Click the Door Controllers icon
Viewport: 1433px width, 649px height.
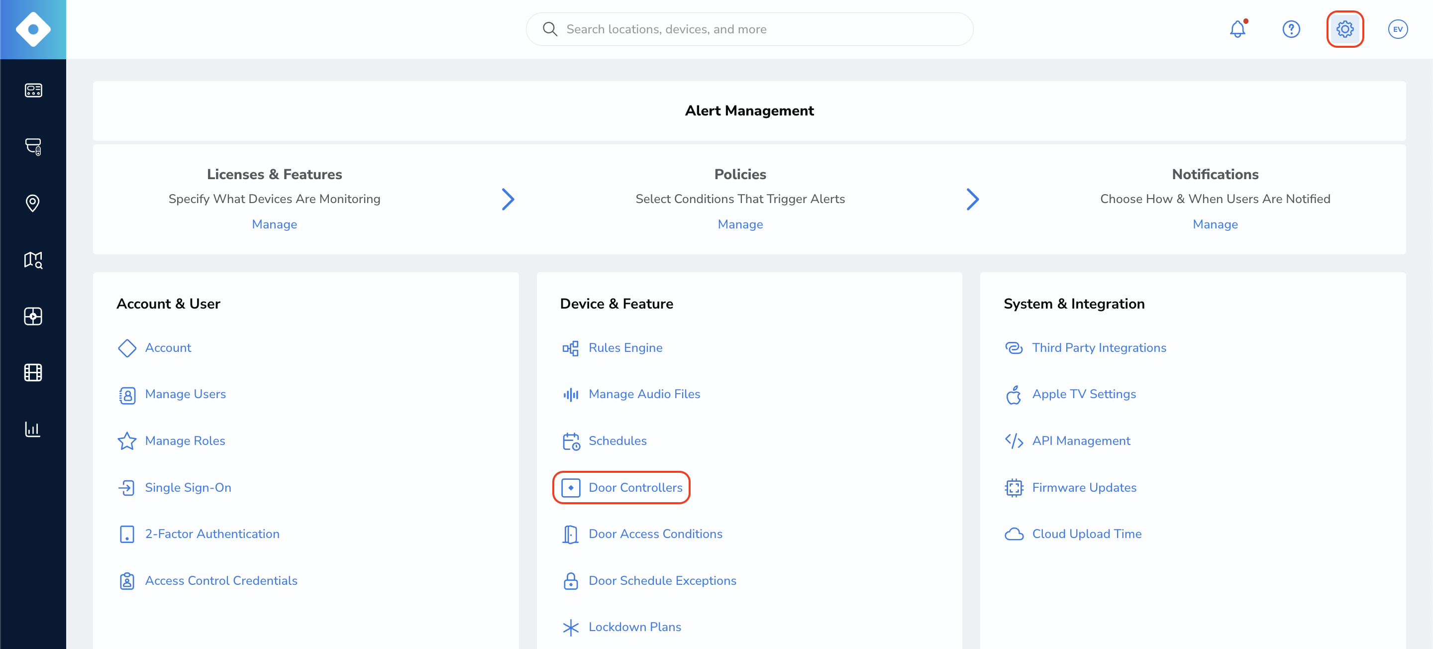(x=571, y=488)
